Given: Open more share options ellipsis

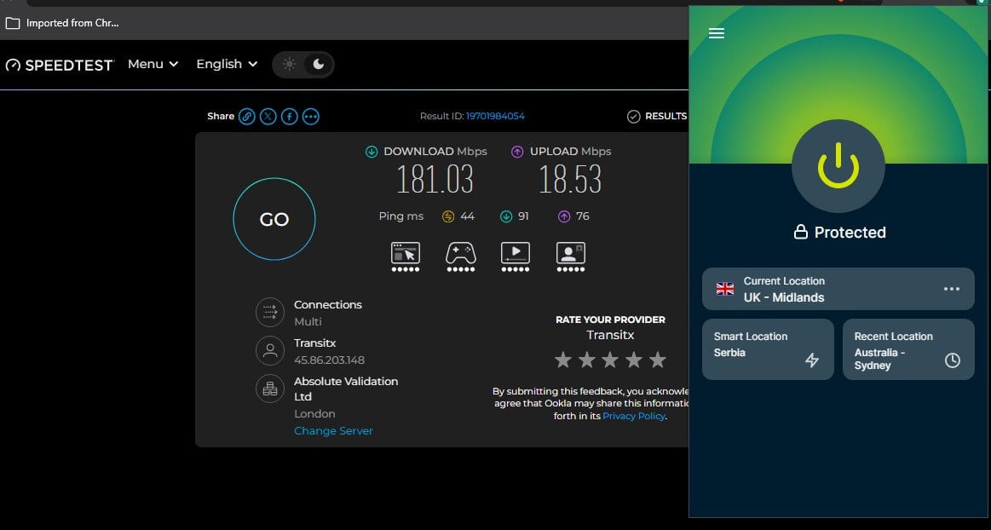Looking at the screenshot, I should (x=310, y=116).
